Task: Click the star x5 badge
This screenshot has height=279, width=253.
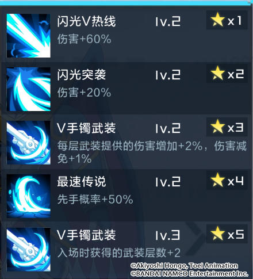Action: pyautogui.click(x=227, y=234)
